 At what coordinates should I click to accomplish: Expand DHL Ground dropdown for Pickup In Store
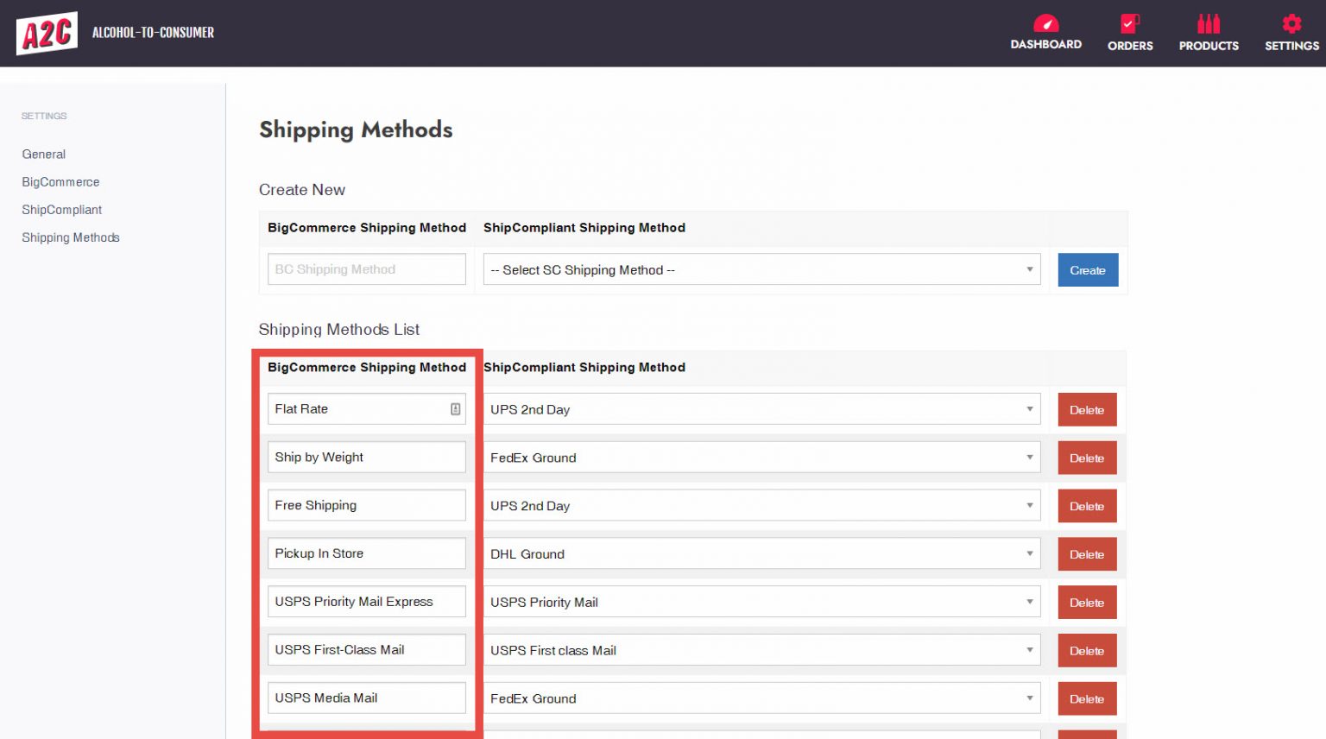point(761,554)
